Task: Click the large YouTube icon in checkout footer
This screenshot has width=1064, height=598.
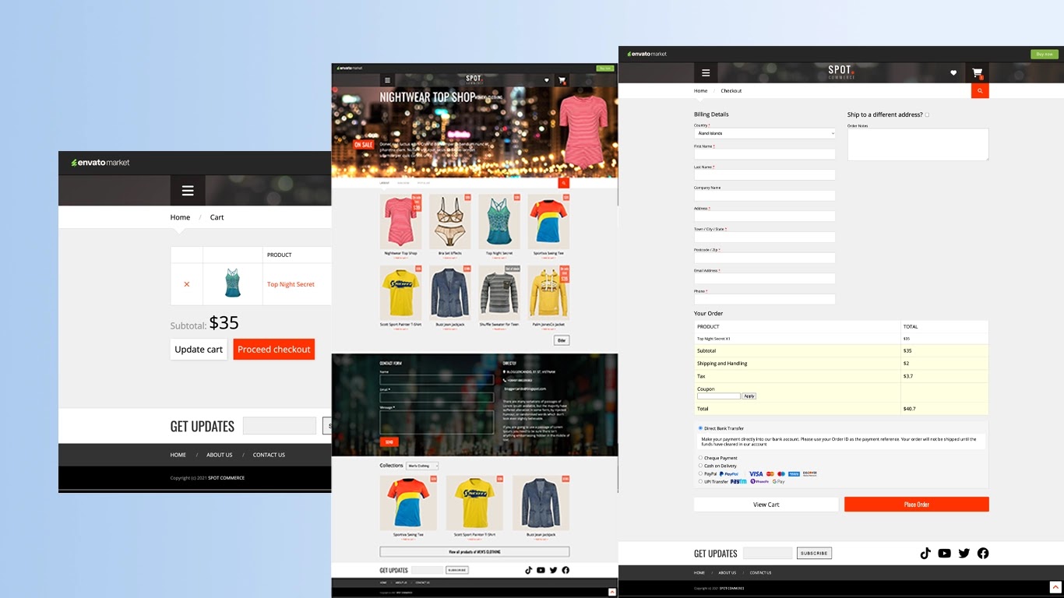Action: pyautogui.click(x=944, y=554)
